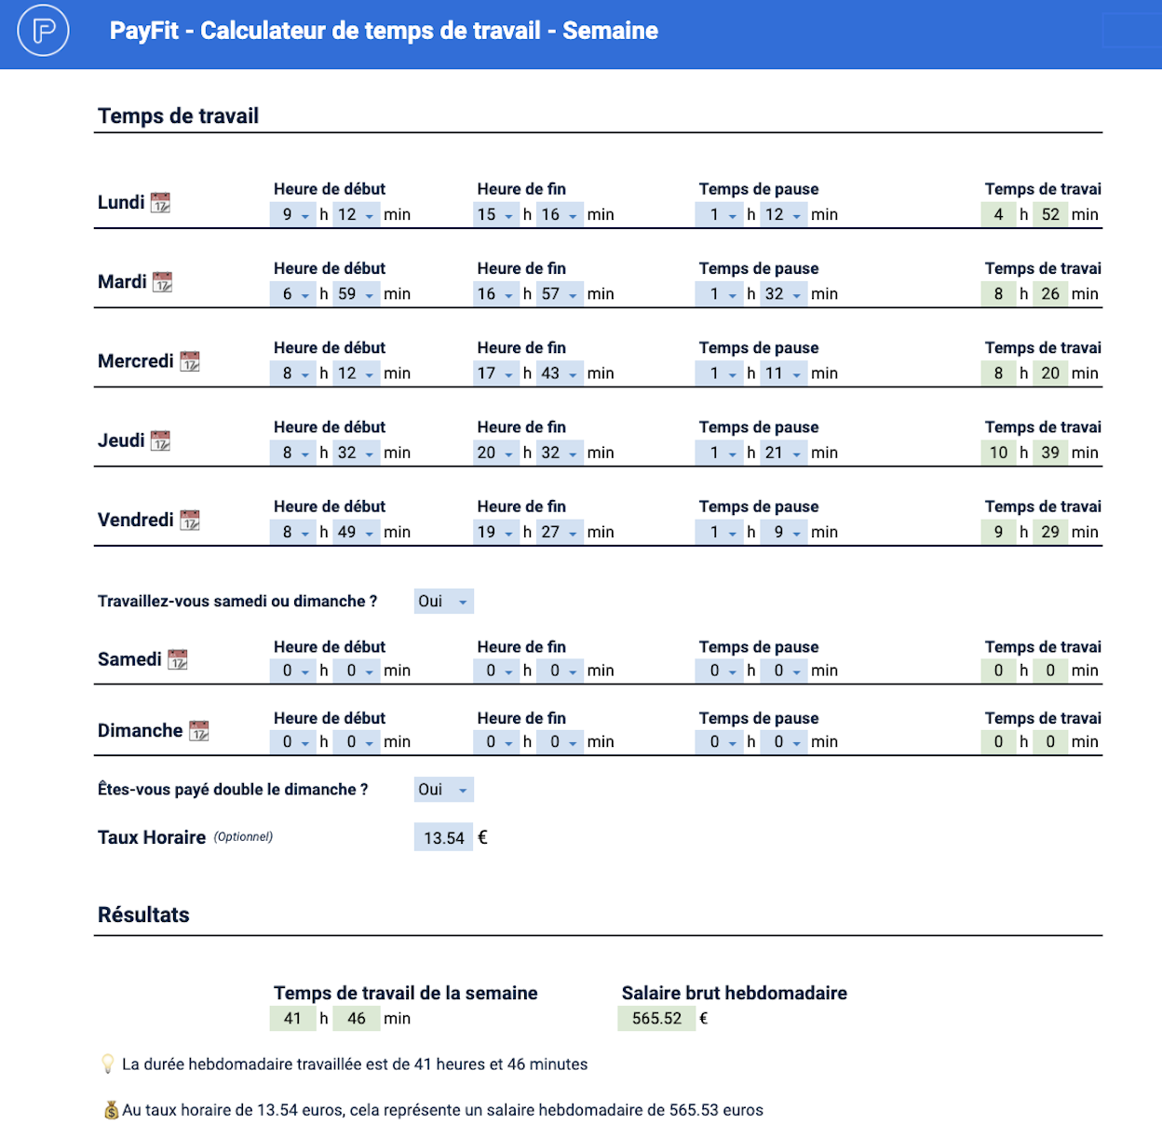Screen dimensions: 1162x1138
Task: Click the calendar icon next to Jeudi
Action: pos(160,440)
